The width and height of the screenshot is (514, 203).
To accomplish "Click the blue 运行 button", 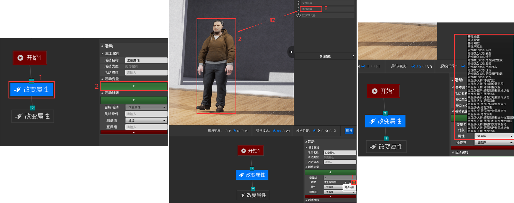I will pos(349,131).
